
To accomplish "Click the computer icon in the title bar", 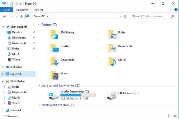I will (x=4, y=4).
